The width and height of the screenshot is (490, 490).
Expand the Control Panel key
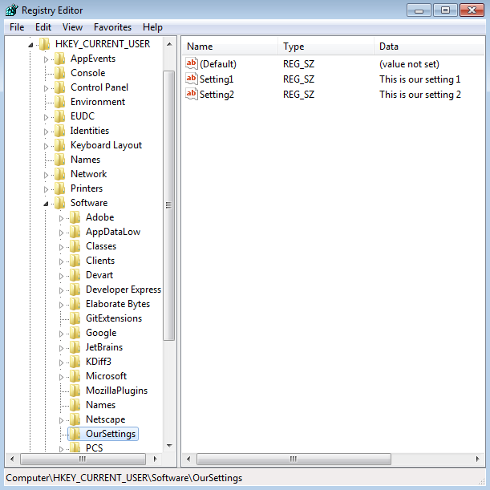[x=46, y=88]
